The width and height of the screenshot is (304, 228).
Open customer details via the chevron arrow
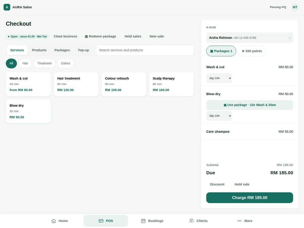tap(290, 38)
